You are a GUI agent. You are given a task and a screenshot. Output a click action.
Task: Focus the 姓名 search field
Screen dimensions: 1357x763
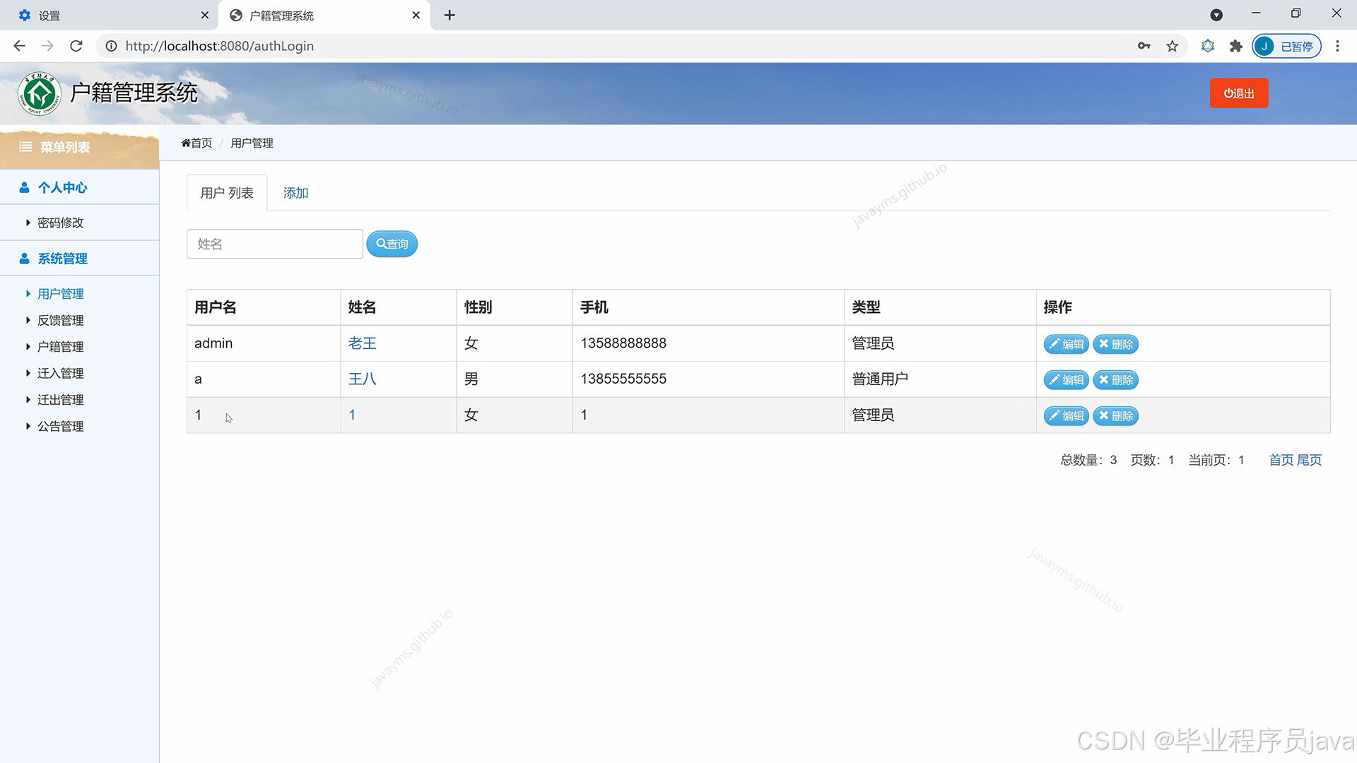[x=275, y=244]
